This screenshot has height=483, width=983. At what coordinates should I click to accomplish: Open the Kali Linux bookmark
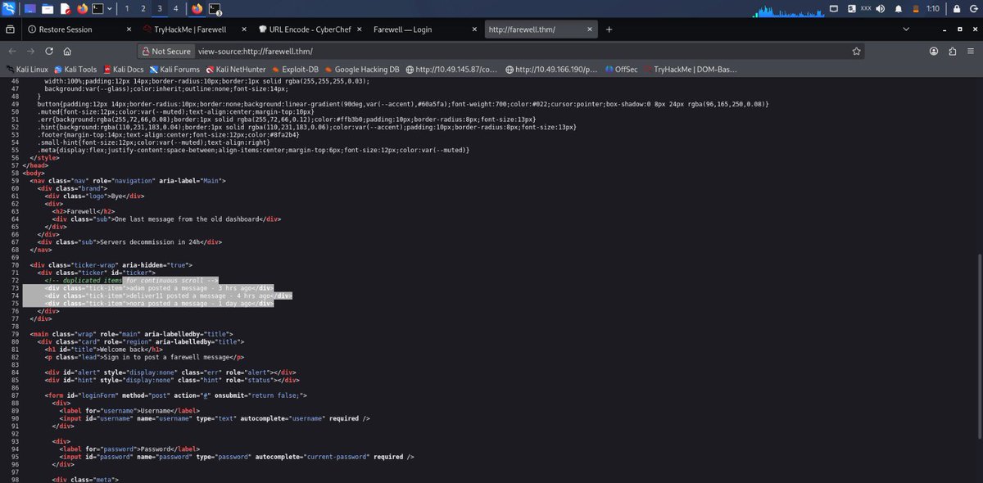(27, 70)
